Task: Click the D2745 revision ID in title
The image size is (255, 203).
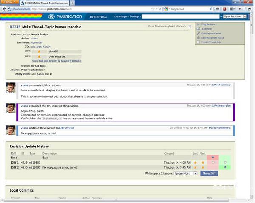Action: 15,27
